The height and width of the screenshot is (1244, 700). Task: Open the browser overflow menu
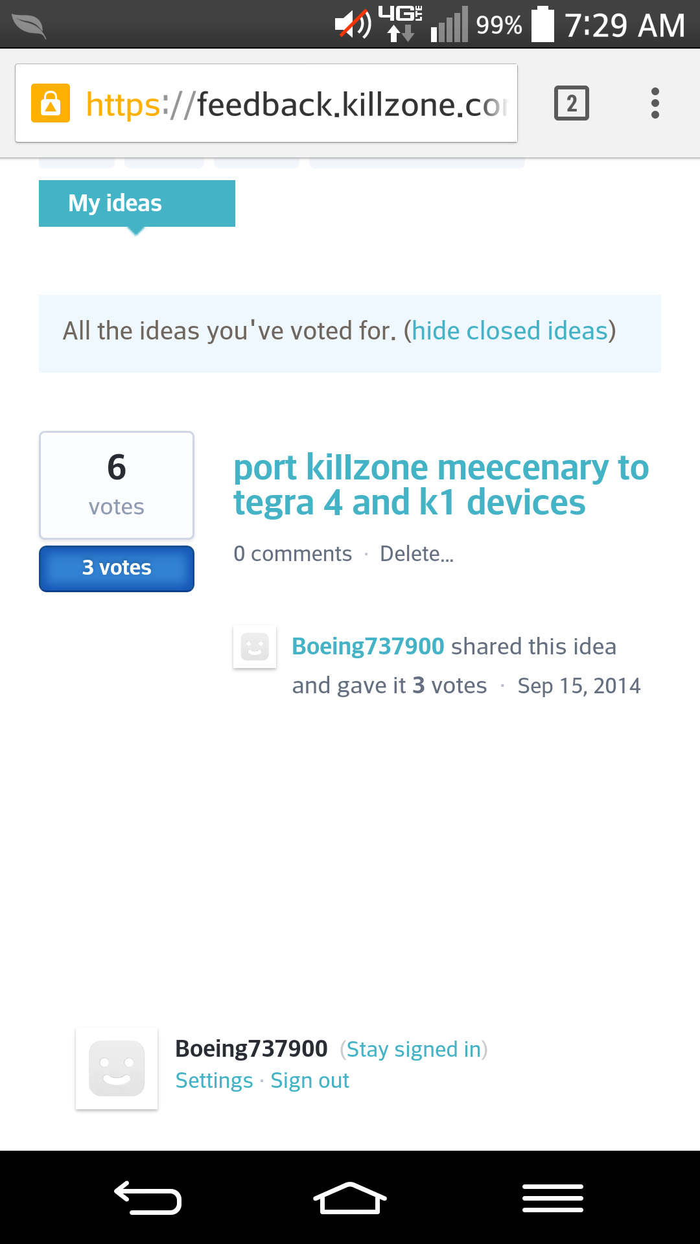click(x=655, y=102)
